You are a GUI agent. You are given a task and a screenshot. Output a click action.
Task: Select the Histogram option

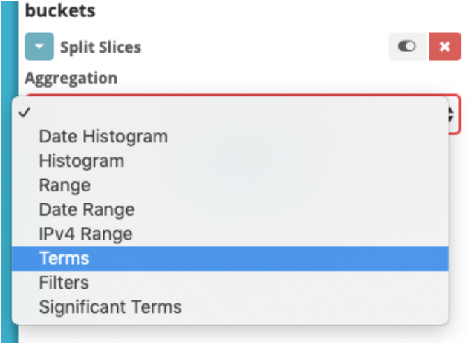tap(82, 161)
